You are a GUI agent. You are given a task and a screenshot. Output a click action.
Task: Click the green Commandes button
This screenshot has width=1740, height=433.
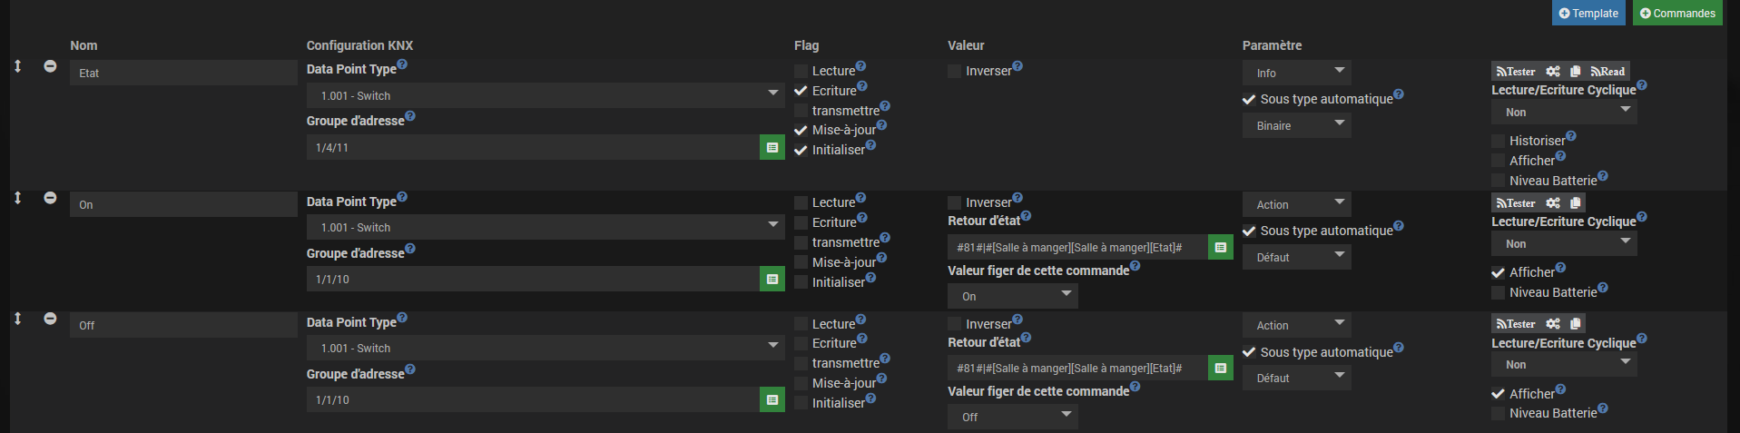coord(1676,13)
